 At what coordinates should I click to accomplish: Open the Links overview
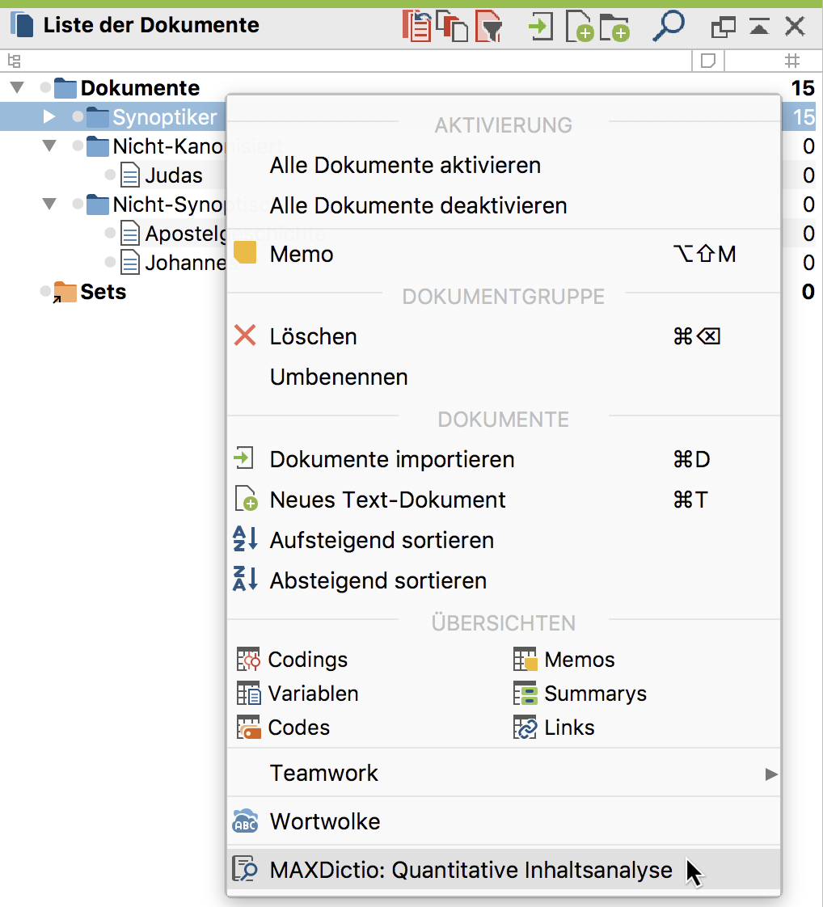[x=554, y=728]
